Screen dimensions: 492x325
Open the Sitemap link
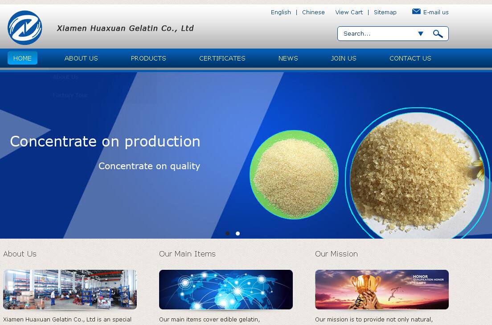[385, 12]
